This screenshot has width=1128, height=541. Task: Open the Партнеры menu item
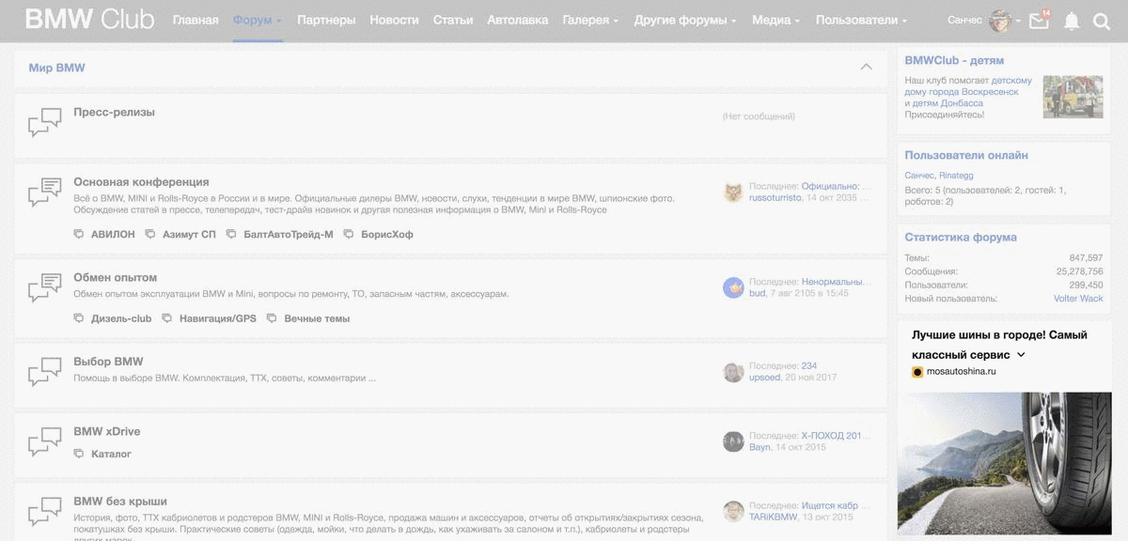(326, 20)
